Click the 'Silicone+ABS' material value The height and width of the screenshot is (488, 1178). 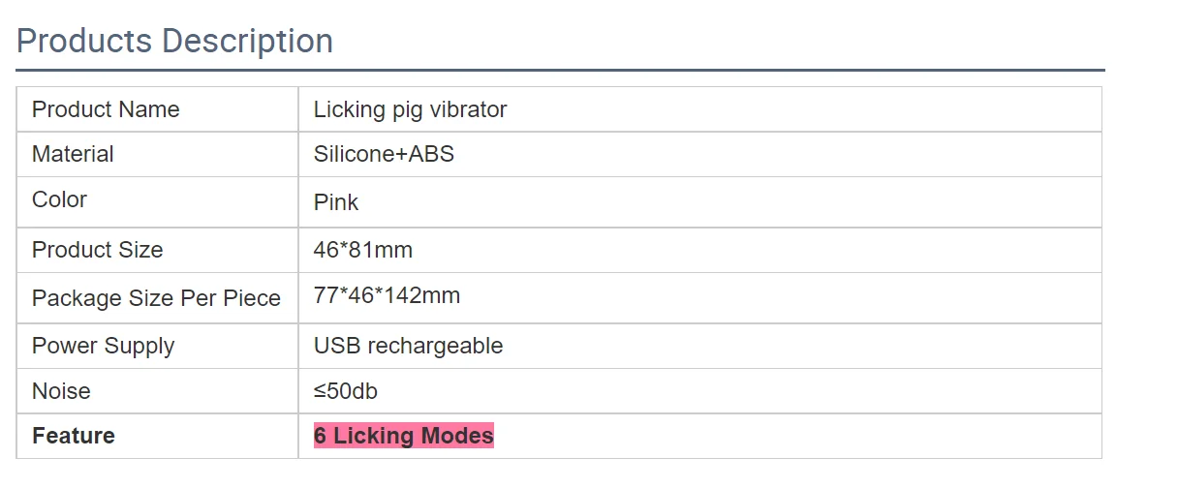click(384, 154)
